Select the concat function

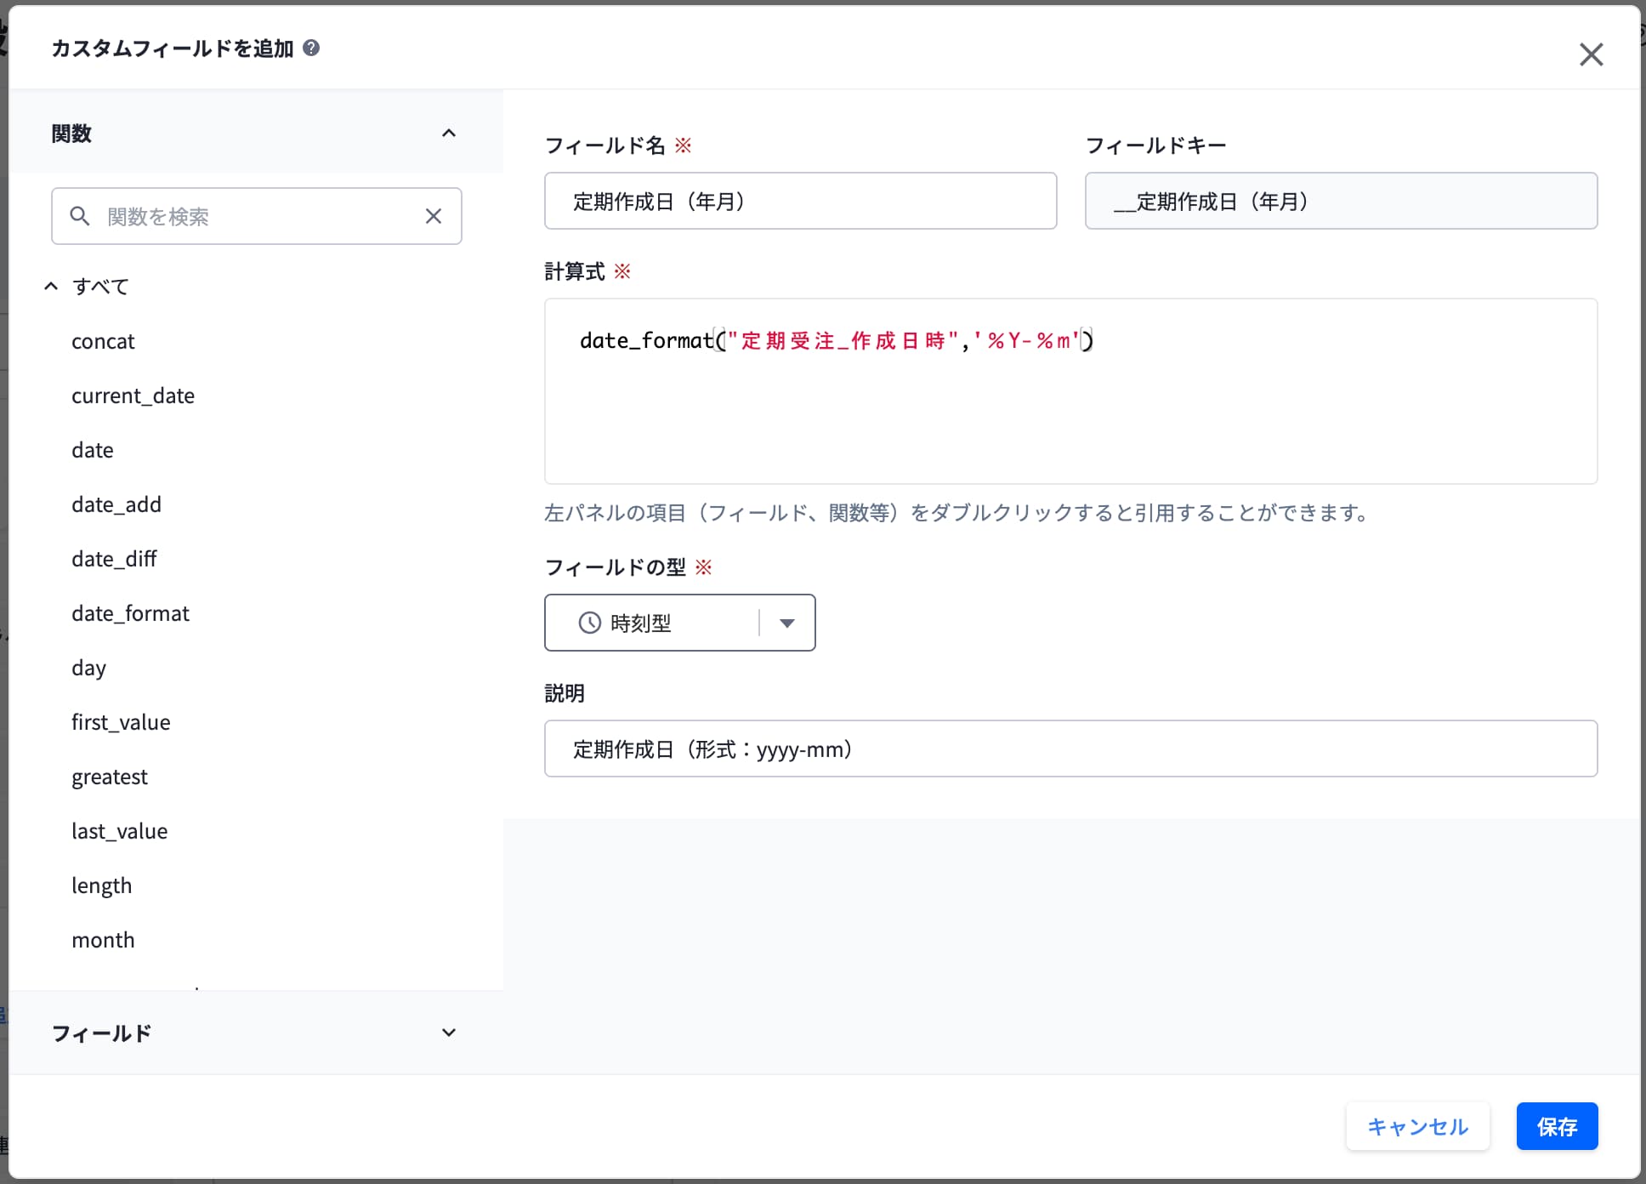(x=103, y=341)
